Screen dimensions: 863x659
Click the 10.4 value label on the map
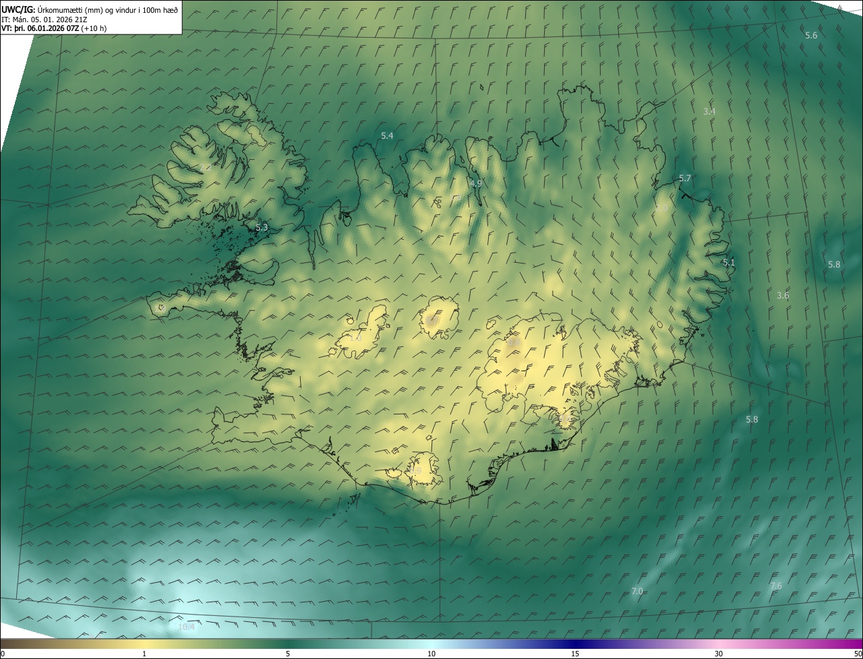tap(186, 627)
